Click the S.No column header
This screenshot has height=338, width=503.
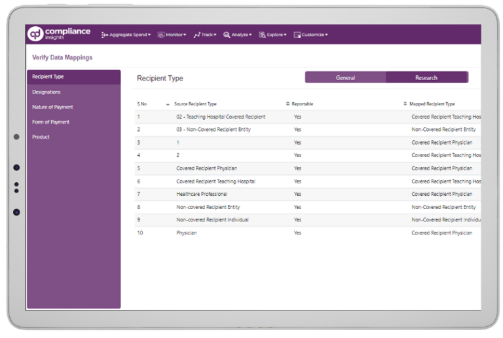coord(141,104)
